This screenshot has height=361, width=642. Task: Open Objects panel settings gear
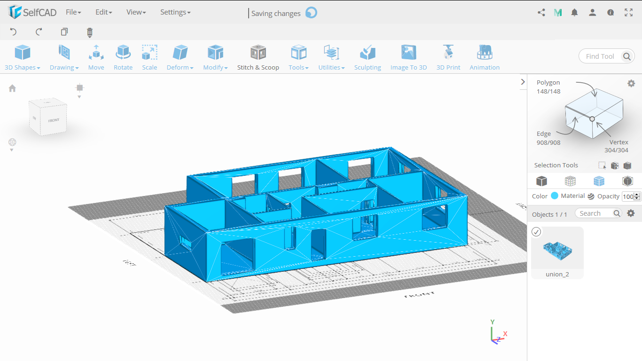pos(631,213)
